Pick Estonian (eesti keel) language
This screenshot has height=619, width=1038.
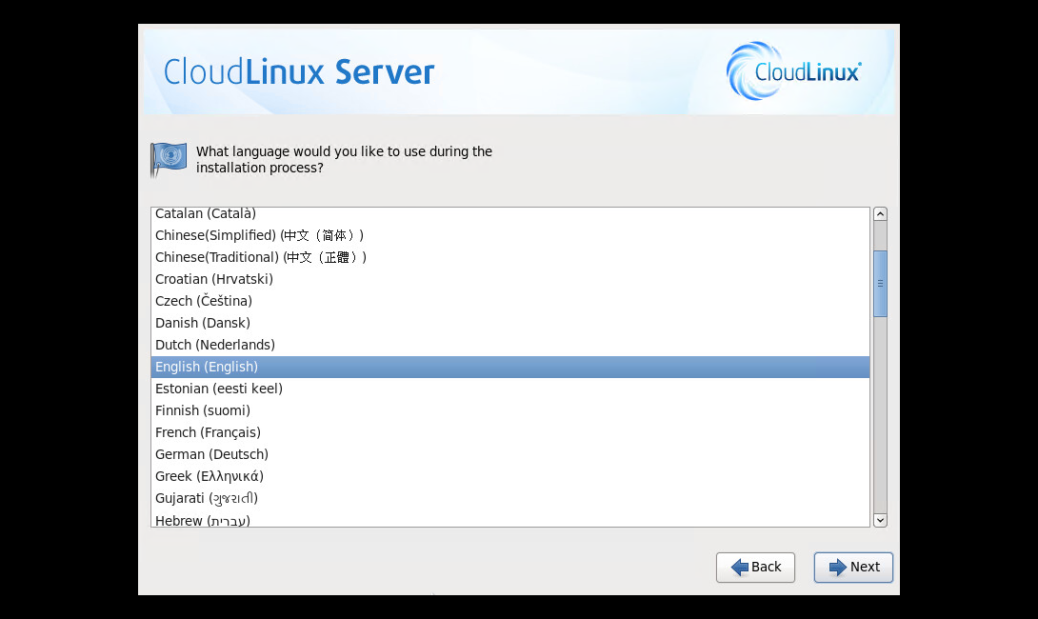[x=219, y=389]
